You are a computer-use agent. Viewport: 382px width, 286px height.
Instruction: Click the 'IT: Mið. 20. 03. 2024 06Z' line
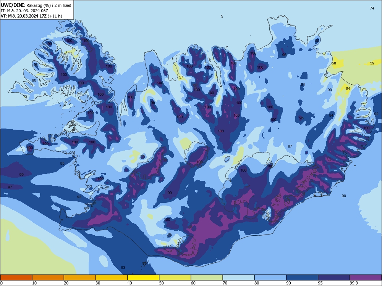[x=24, y=11]
